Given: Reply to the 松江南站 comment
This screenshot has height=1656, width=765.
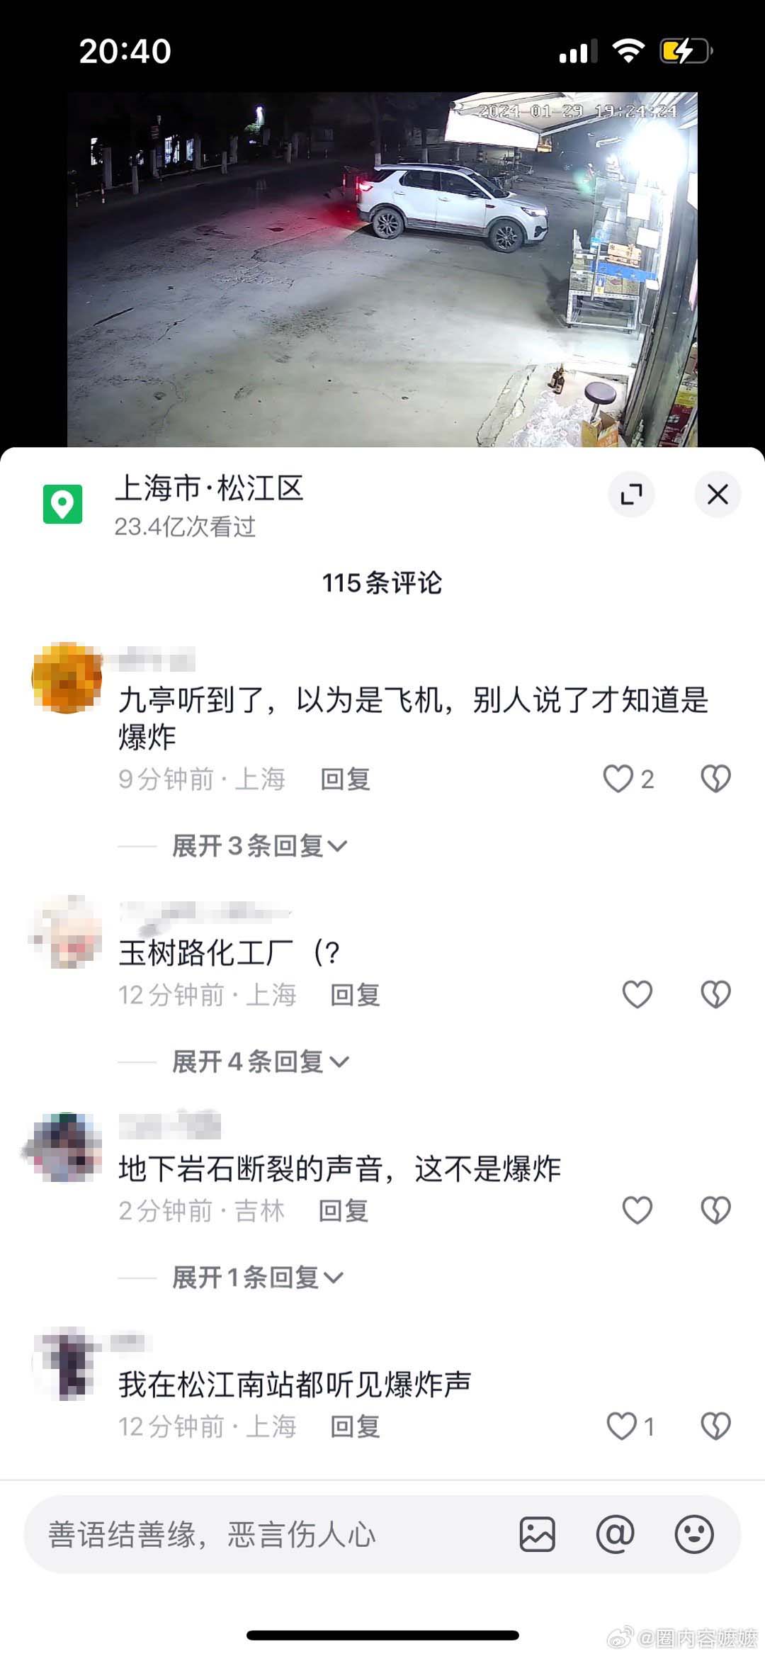Looking at the screenshot, I should pyautogui.click(x=356, y=1426).
